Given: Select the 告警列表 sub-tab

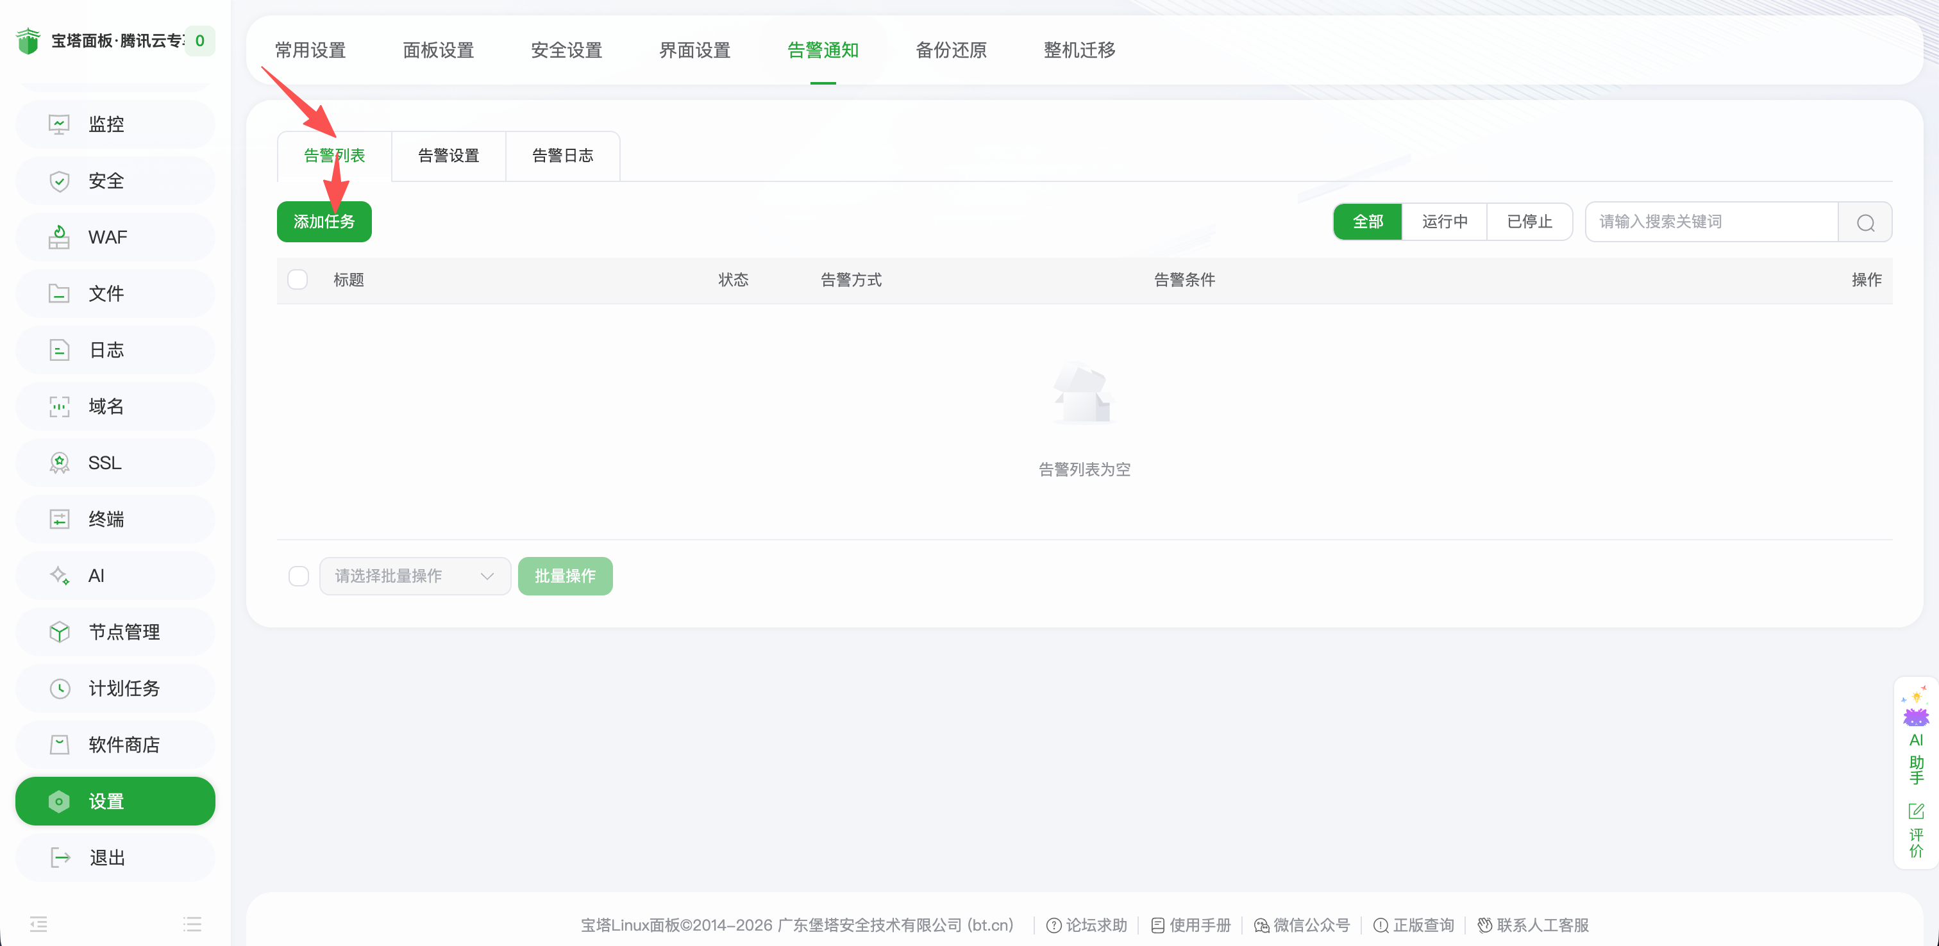Looking at the screenshot, I should 334,156.
